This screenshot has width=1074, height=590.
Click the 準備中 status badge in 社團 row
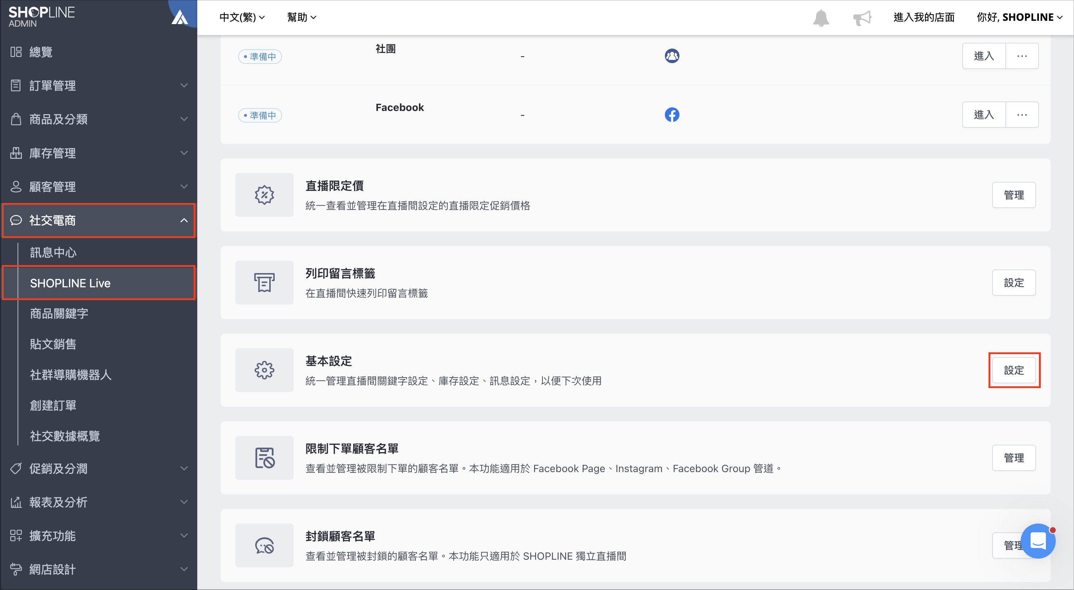260,57
